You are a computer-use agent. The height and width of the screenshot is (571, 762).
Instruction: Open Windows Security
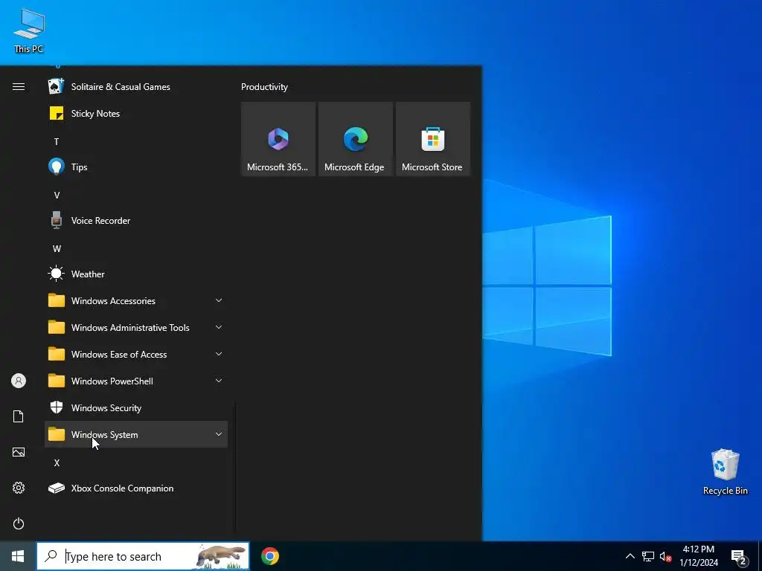point(136,408)
